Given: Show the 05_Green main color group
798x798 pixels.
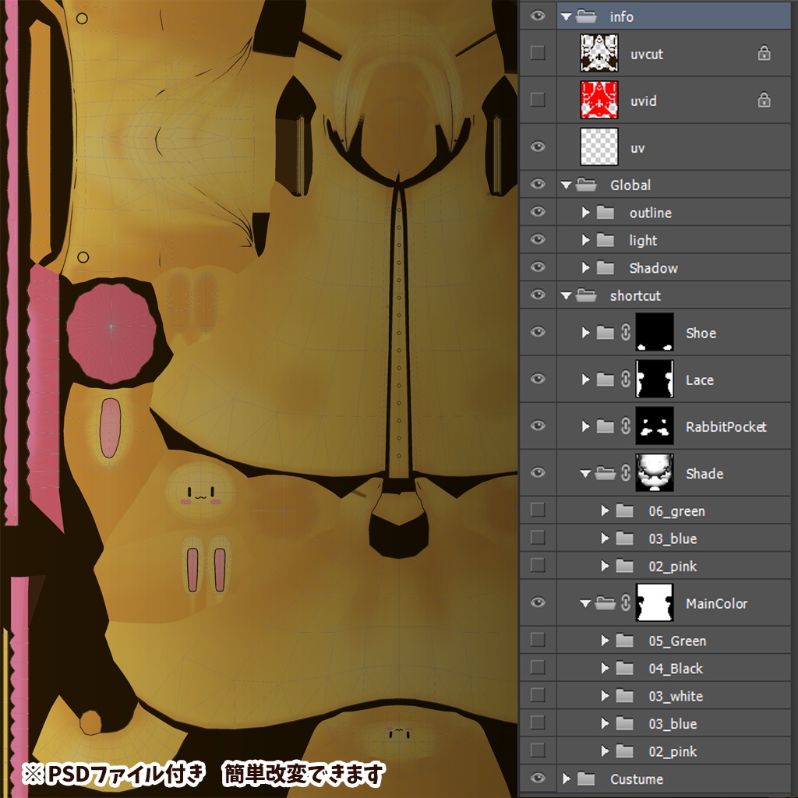Looking at the screenshot, I should 538,639.
